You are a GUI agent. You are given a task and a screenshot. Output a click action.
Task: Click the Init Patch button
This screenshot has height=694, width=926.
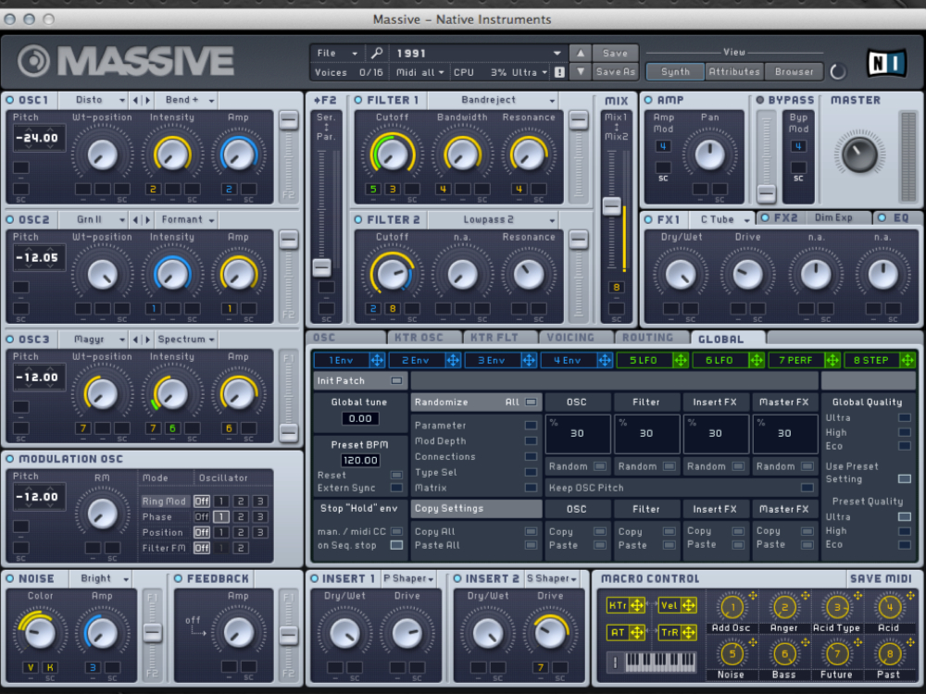(359, 380)
